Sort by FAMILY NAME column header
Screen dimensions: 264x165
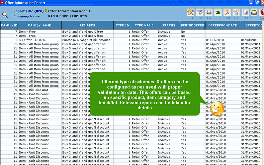tap(39, 25)
